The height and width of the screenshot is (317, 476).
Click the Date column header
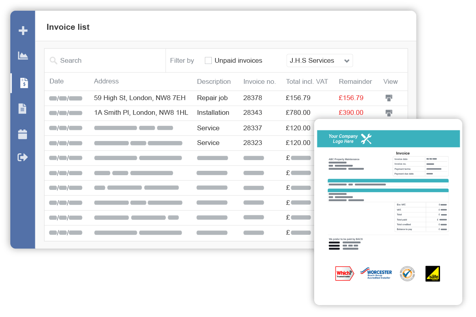[x=56, y=81]
